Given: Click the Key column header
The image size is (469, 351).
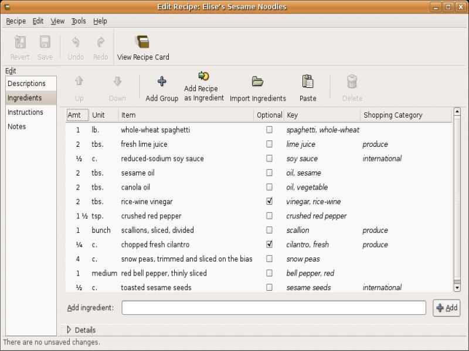Looking at the screenshot, I should [x=322, y=115].
